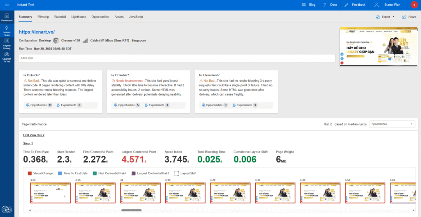Click Opportunities icon in Is It Usable card

pos(116,105)
